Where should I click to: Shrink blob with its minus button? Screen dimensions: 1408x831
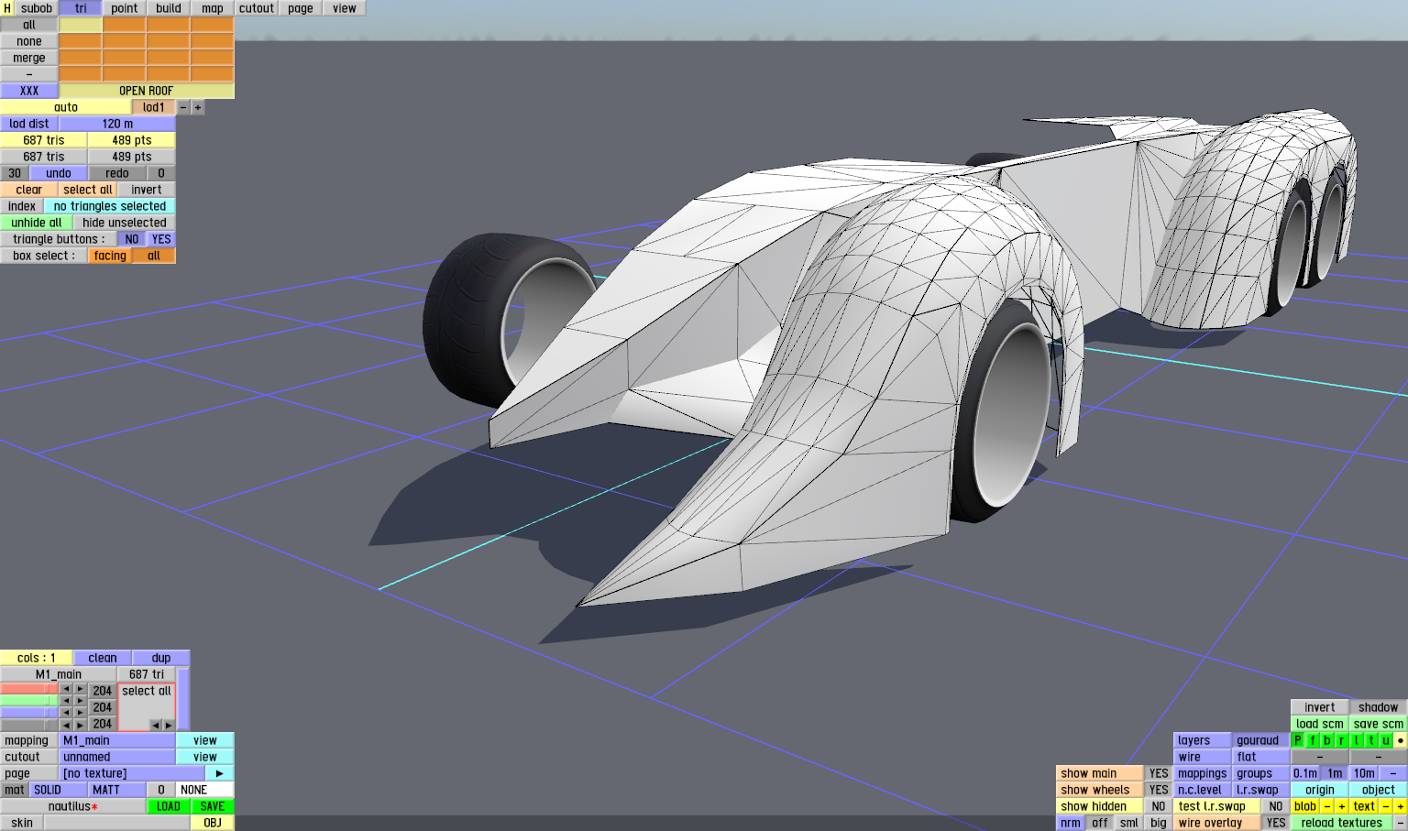(1327, 806)
